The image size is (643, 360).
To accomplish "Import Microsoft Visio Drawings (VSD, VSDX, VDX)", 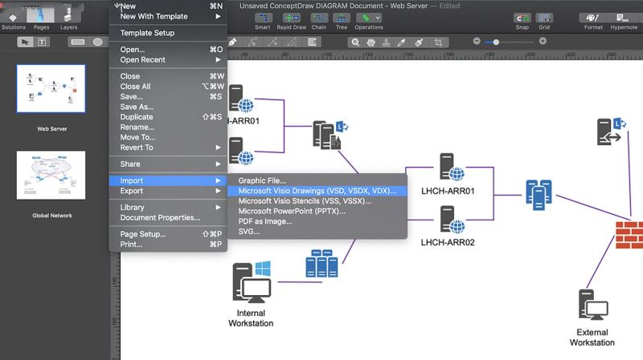I will 317,191.
